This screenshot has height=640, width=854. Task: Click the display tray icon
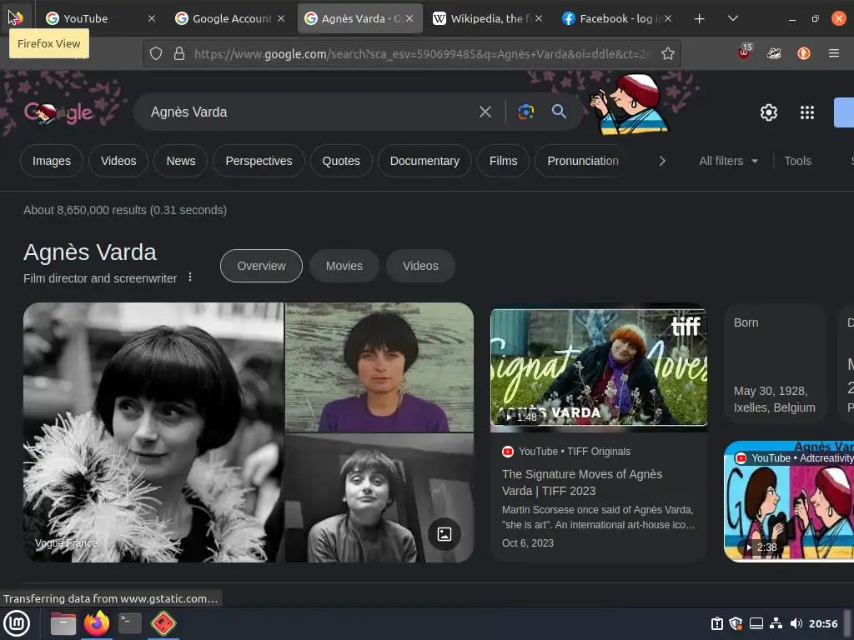pyautogui.click(x=756, y=623)
